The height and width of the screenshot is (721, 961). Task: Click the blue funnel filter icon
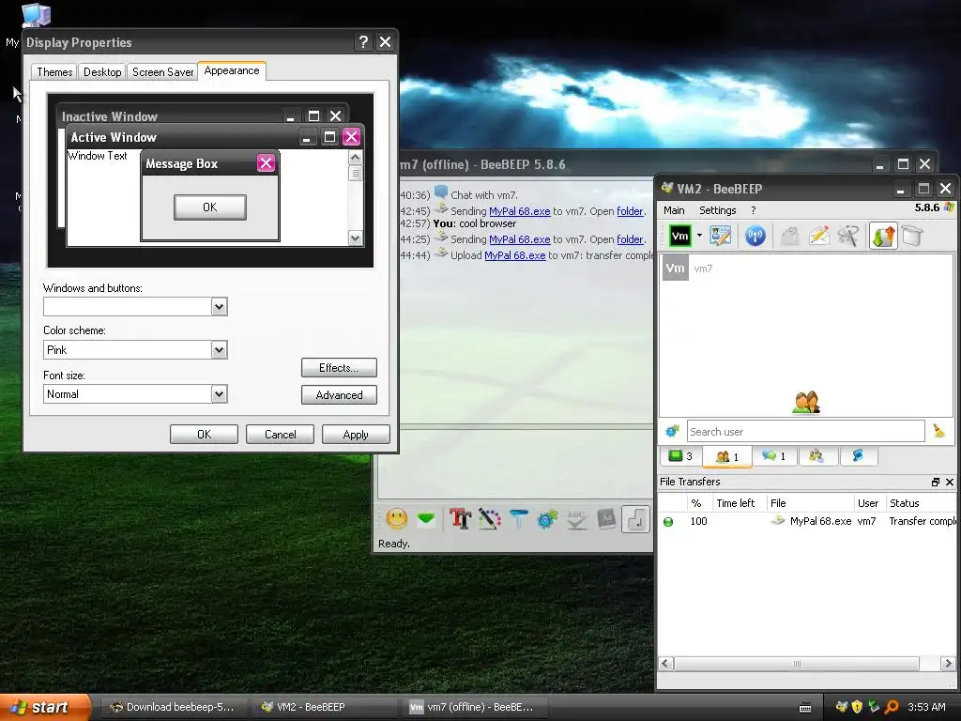click(x=518, y=519)
